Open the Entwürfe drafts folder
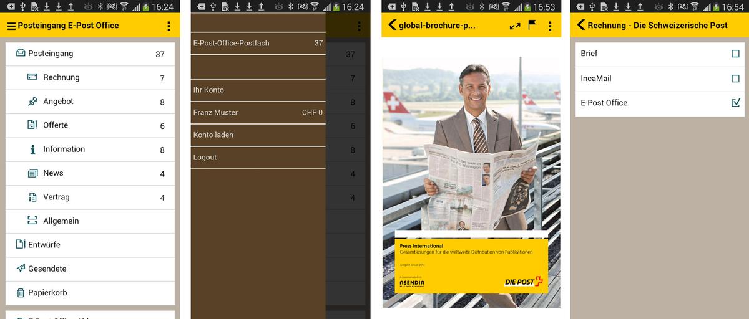Screen dimensions: 749x319 [91, 245]
